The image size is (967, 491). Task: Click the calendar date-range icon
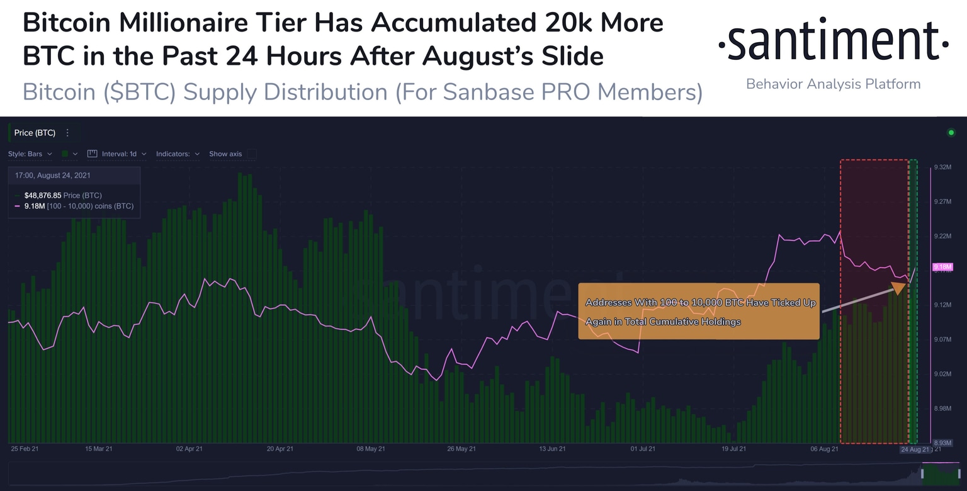93,154
